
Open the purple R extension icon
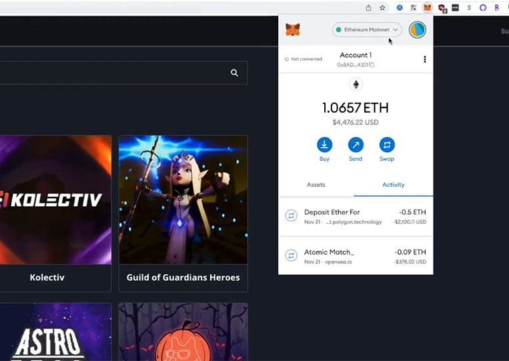(x=497, y=7)
